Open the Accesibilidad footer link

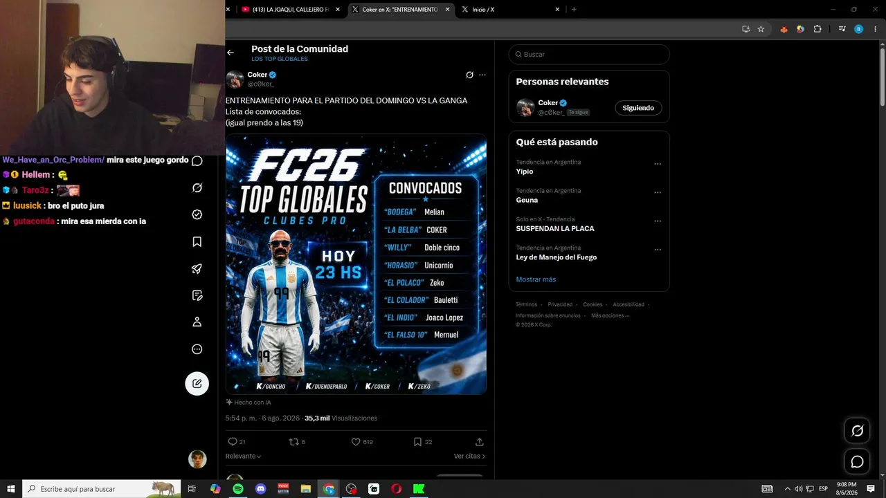pyautogui.click(x=629, y=304)
